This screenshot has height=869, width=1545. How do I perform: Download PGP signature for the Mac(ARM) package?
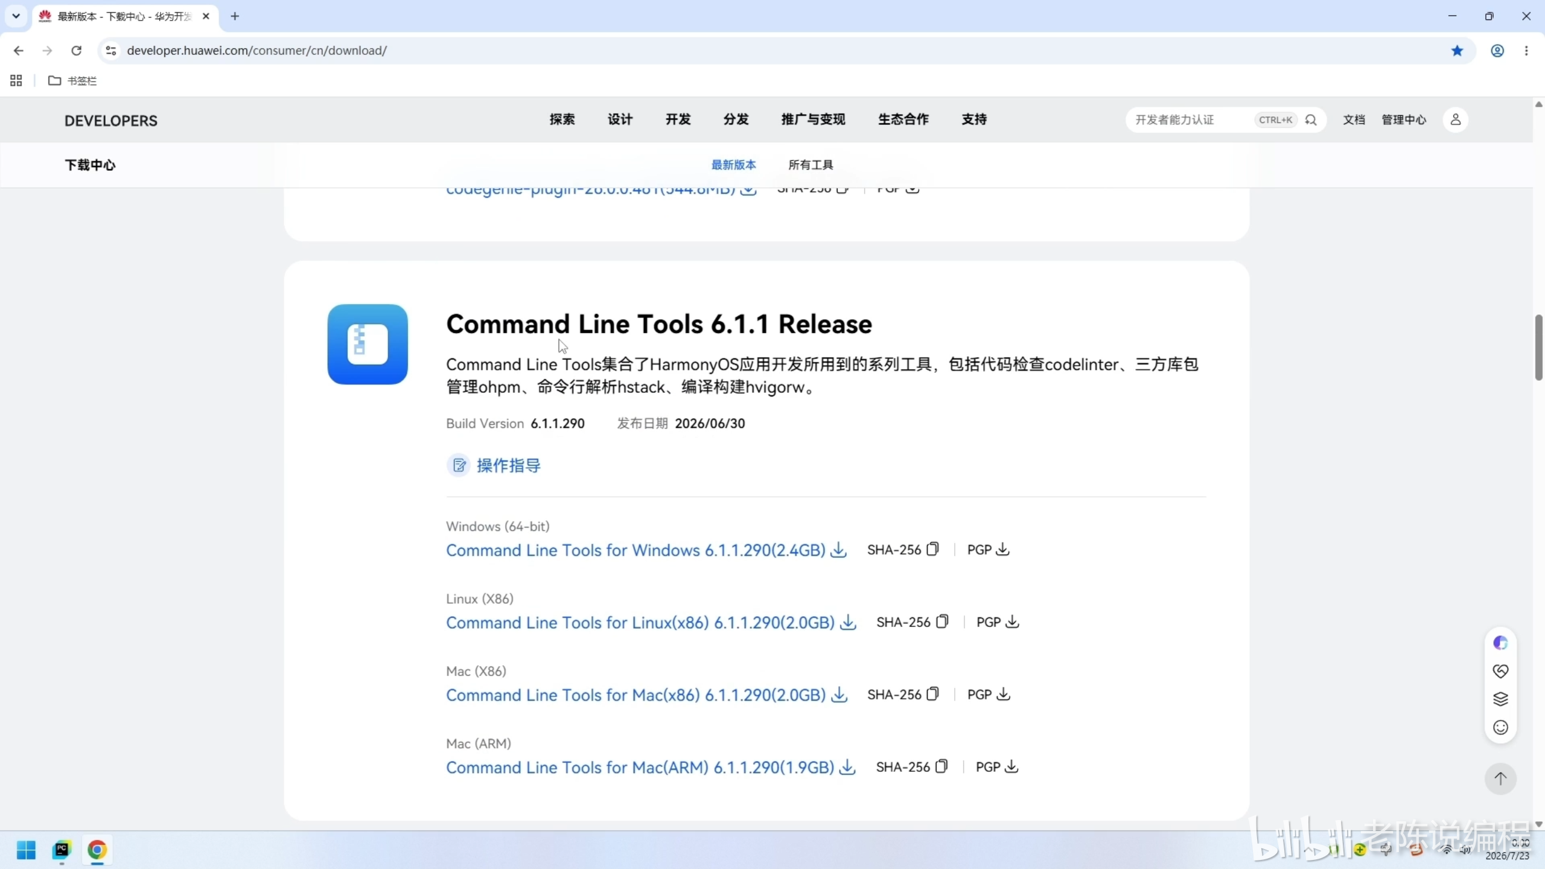(1011, 766)
